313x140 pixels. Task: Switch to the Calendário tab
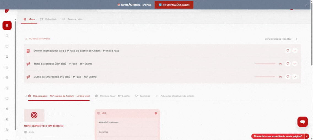48,19
